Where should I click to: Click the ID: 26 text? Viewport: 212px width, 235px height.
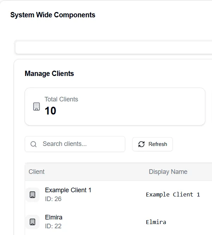(53, 199)
